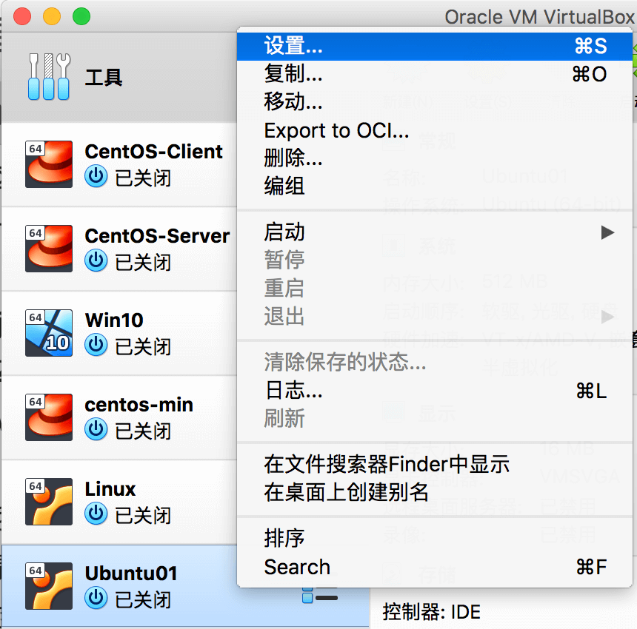
Task: Choose 设置... from the context menu
Action: (x=435, y=46)
